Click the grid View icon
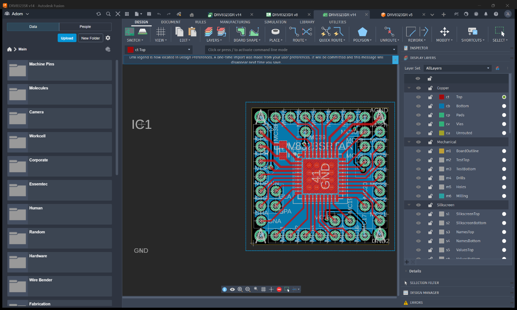This screenshot has width=517, height=310. click(161, 32)
